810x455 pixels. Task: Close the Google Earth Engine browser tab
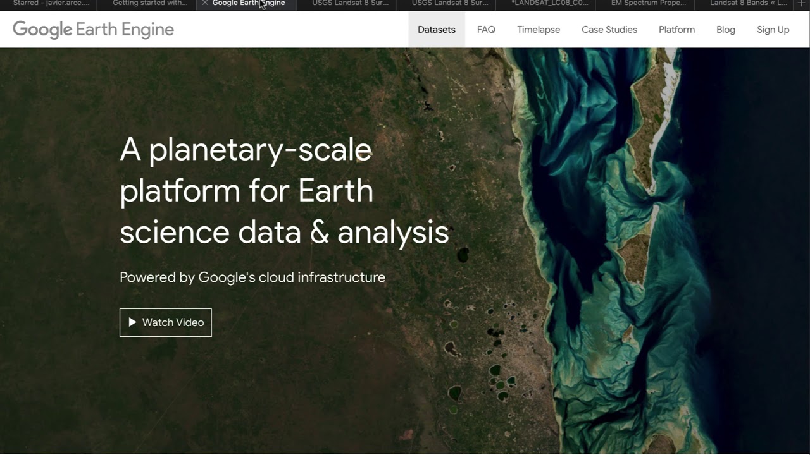pyautogui.click(x=205, y=3)
